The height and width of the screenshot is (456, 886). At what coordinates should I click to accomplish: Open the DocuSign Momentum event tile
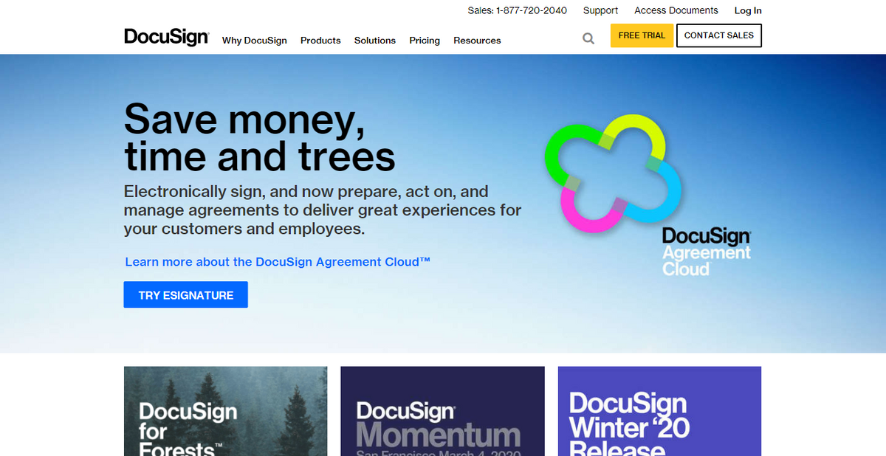pyautogui.click(x=442, y=411)
